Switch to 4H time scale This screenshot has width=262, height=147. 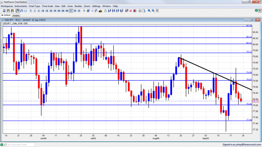coord(63,11)
